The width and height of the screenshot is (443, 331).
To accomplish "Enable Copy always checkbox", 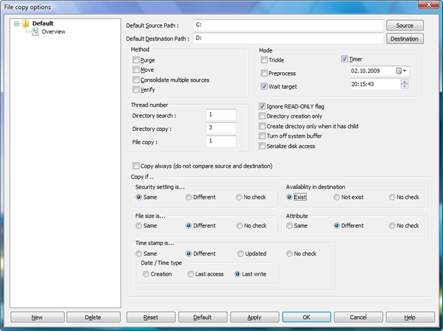I will [136, 166].
